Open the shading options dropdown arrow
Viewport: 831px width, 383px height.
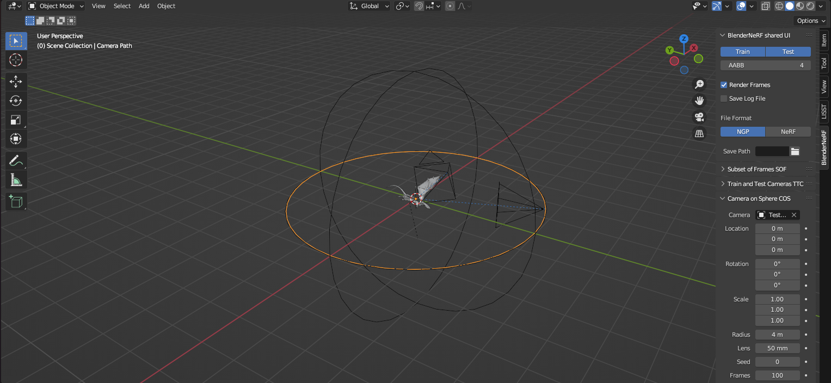tap(820, 6)
